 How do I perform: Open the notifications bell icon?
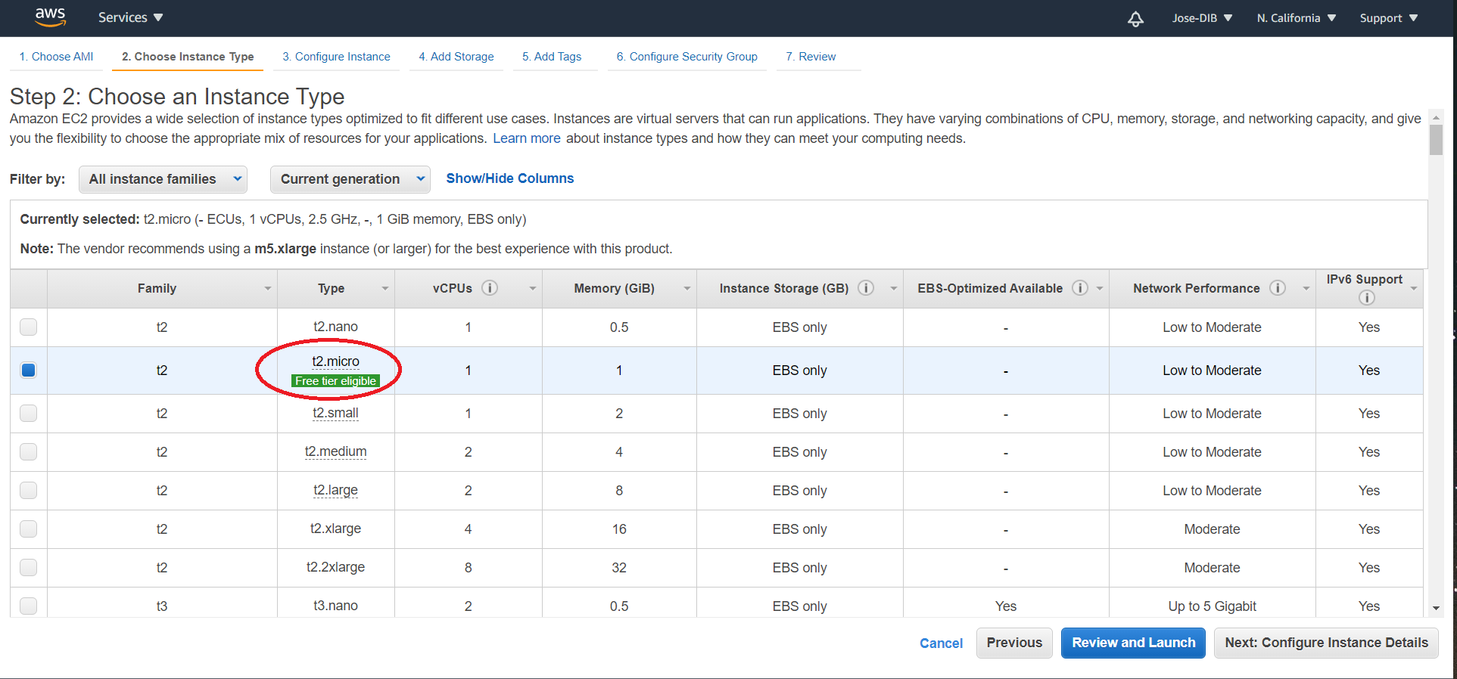point(1135,19)
